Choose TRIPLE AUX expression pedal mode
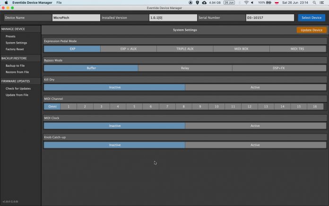329x206 pixels. point(185,49)
